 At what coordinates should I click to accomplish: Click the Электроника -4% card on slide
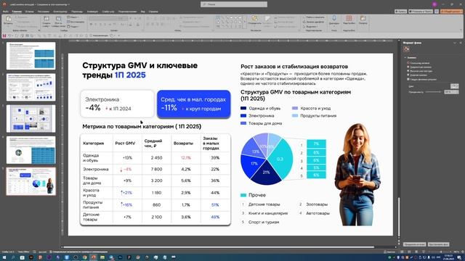click(117, 104)
